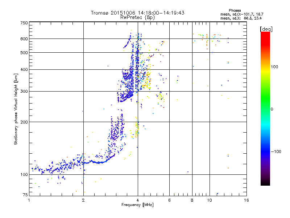
Task: Click the x-axis '16' tick label
Action: 246,200
